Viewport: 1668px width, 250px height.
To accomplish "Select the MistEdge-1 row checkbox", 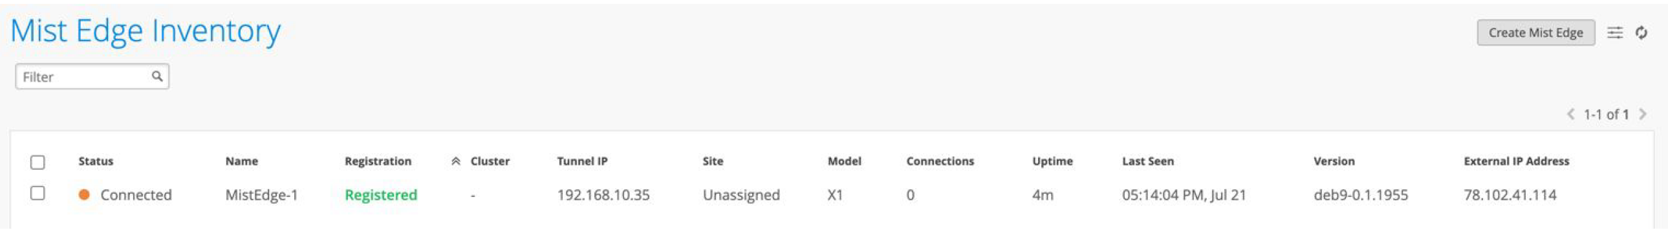I will tap(38, 193).
